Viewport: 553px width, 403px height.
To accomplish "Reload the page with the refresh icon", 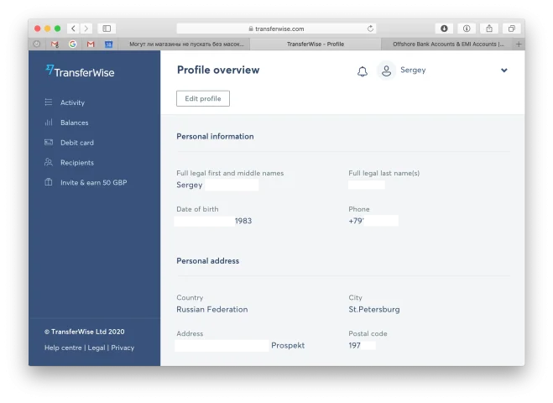I will click(x=370, y=29).
